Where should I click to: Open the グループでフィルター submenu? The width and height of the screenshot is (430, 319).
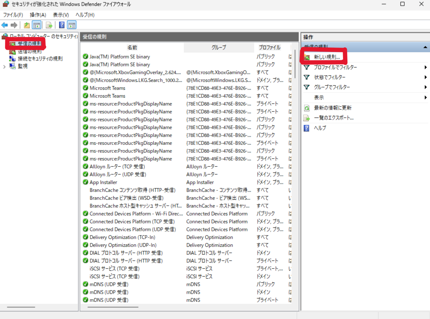point(332,87)
